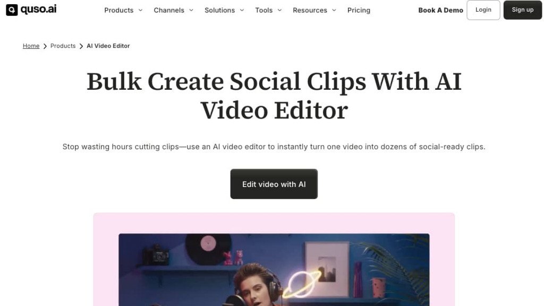Expand the Tools chevron arrow
544x306 pixels.
coord(279,10)
